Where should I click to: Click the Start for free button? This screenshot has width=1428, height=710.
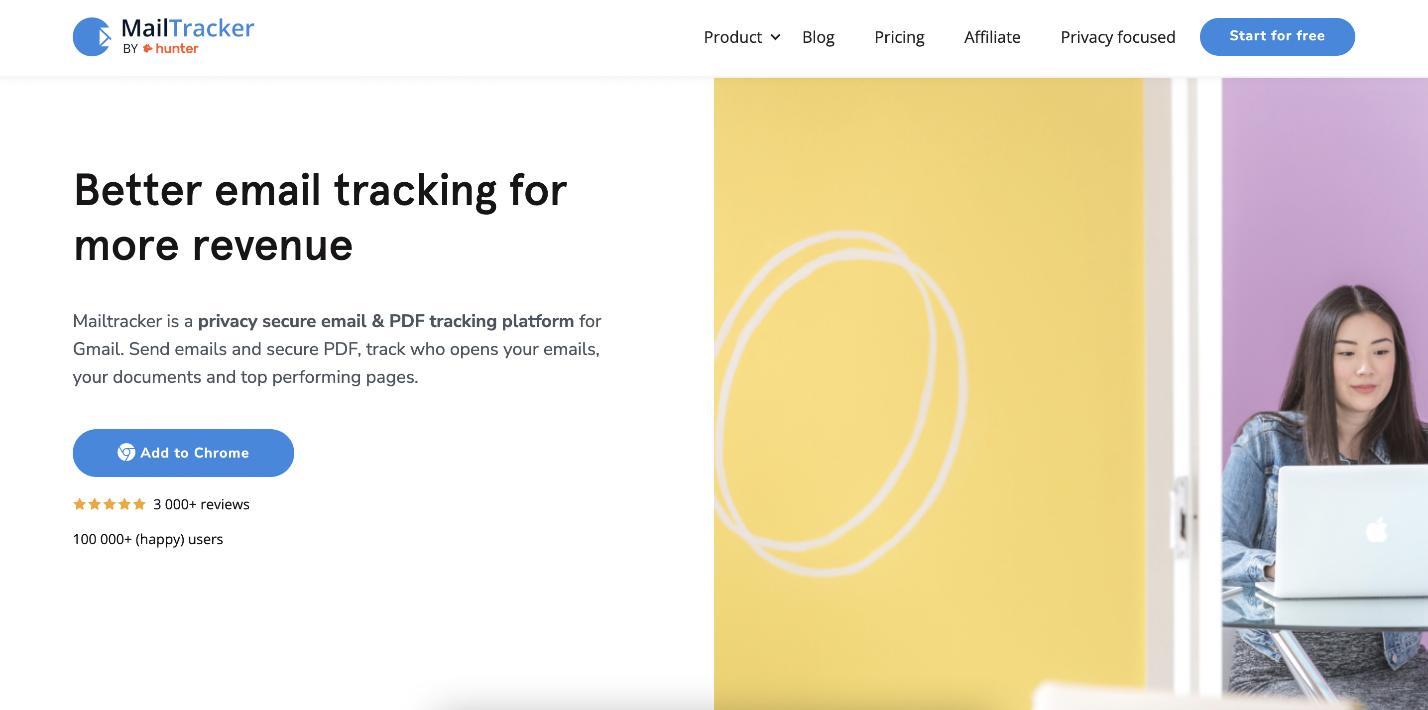[x=1277, y=36]
